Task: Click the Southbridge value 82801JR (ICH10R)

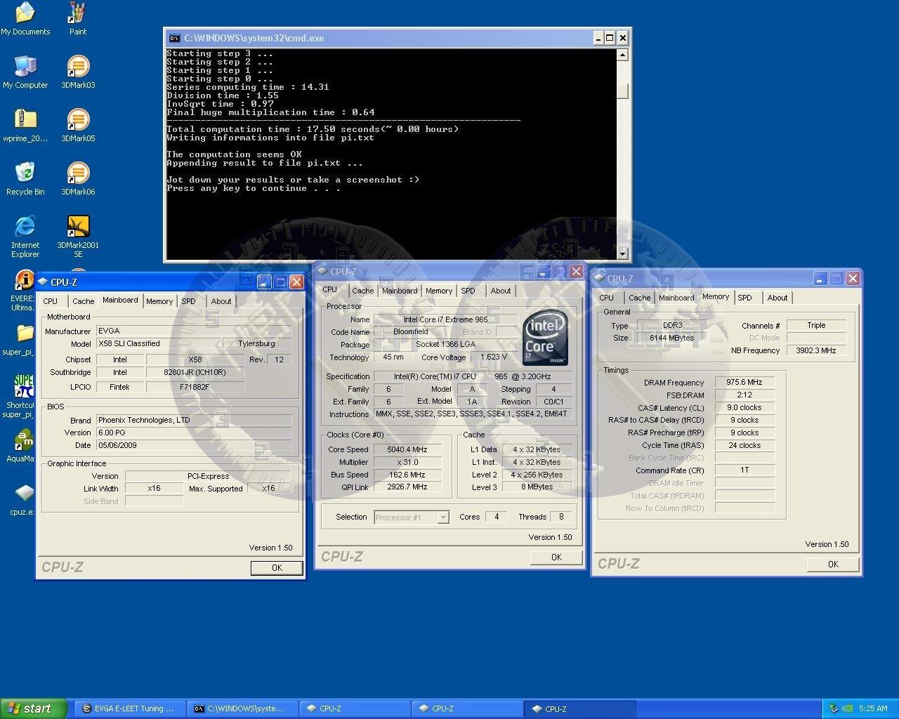Action: (x=195, y=372)
